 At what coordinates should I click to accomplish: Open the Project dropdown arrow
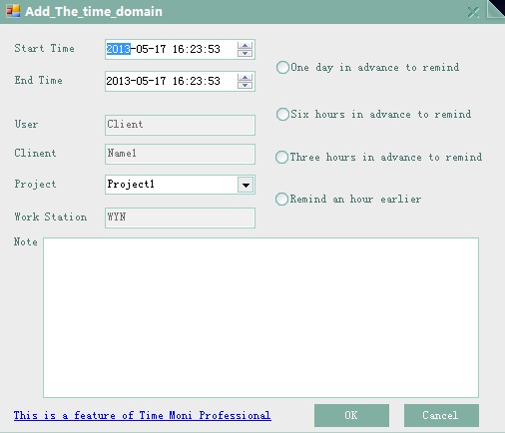(x=246, y=185)
